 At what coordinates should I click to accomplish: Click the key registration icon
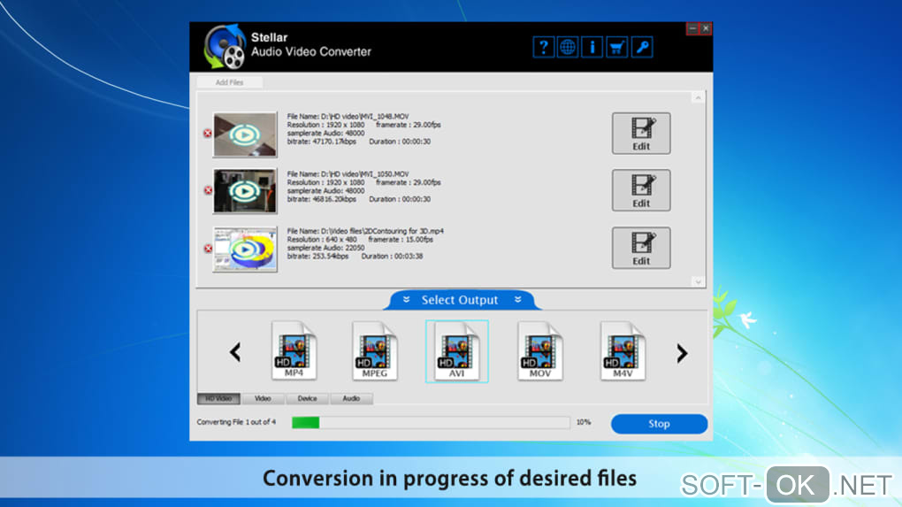pyautogui.click(x=642, y=47)
